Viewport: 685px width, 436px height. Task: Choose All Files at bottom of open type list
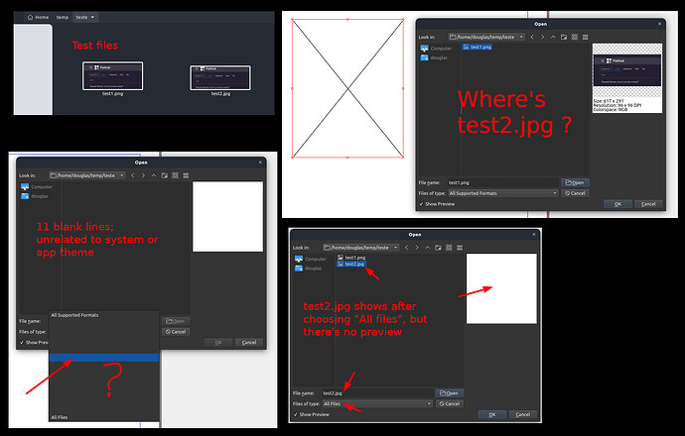pyautogui.click(x=104, y=417)
